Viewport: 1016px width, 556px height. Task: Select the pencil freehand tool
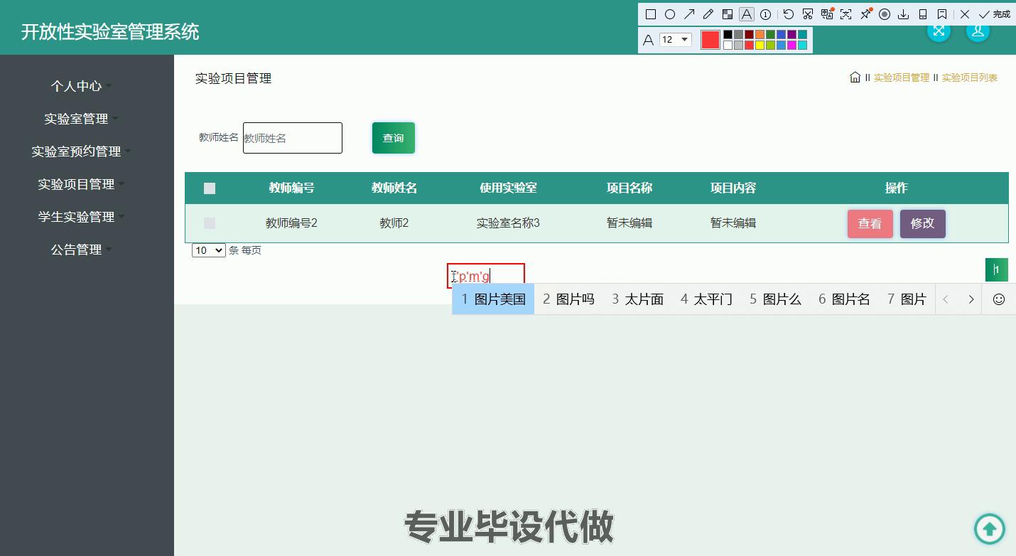[709, 14]
